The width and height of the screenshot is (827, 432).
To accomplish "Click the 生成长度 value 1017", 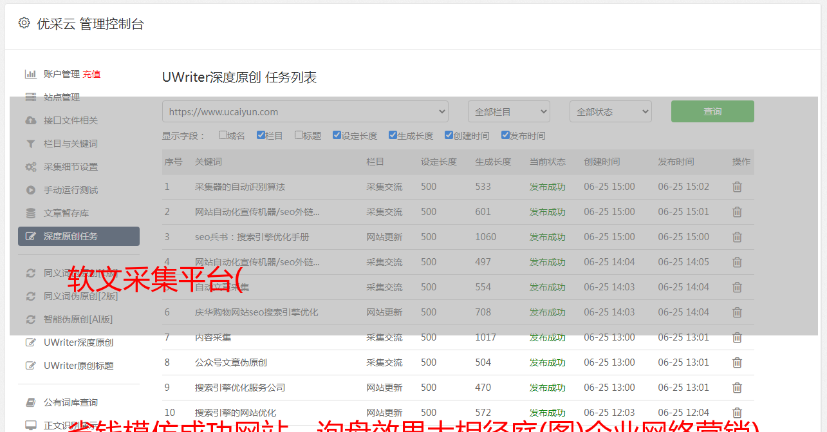I will [x=486, y=337].
